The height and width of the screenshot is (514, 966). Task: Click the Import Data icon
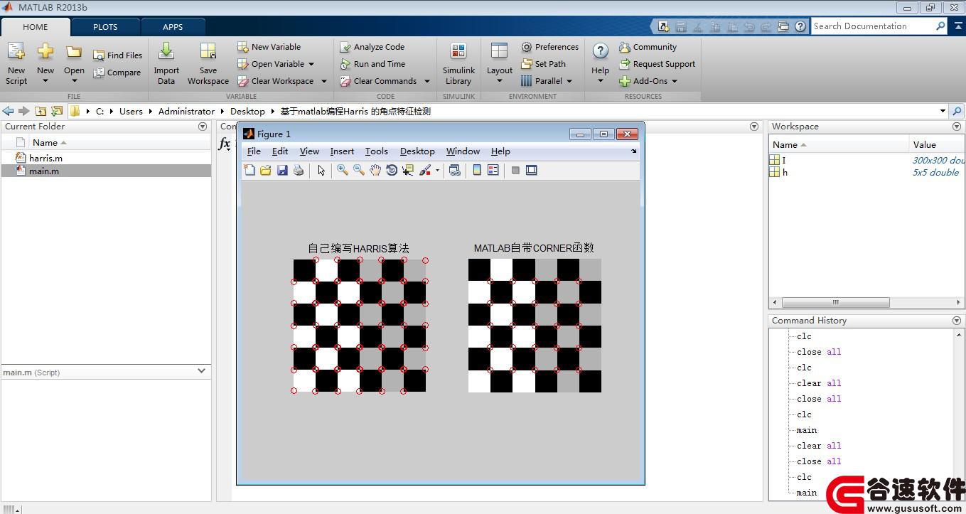pos(166,63)
